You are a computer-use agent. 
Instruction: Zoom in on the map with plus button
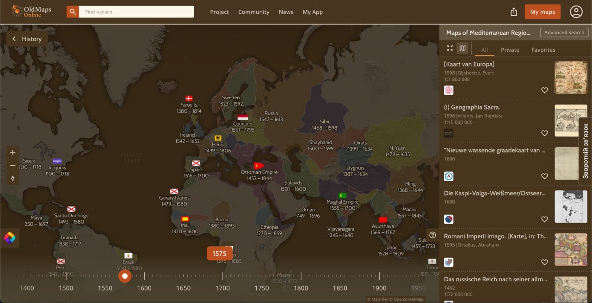(x=12, y=153)
